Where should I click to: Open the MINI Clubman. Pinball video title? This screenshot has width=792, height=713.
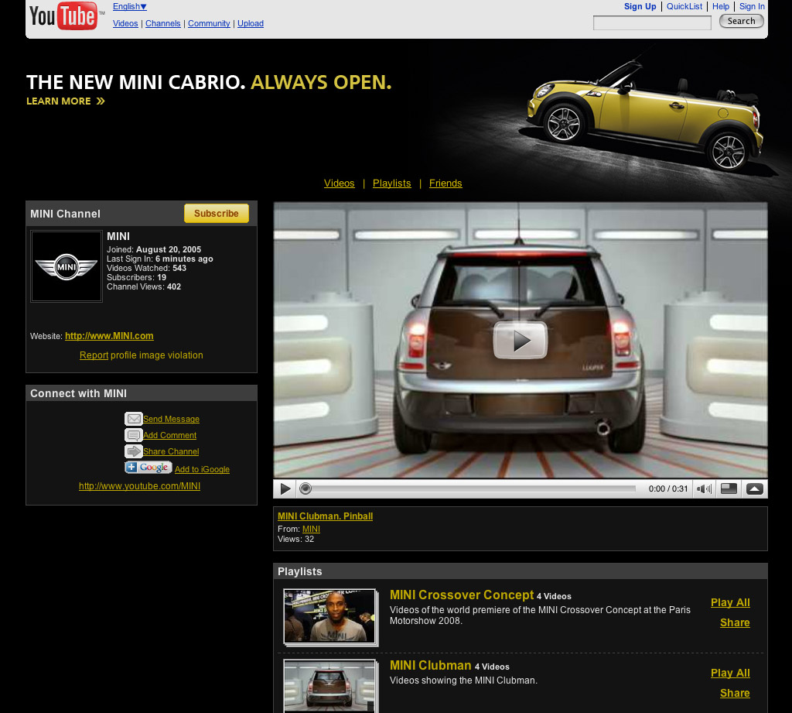tap(326, 516)
